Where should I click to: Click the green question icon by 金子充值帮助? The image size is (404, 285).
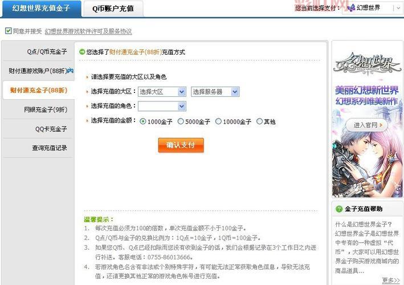coord(339,209)
